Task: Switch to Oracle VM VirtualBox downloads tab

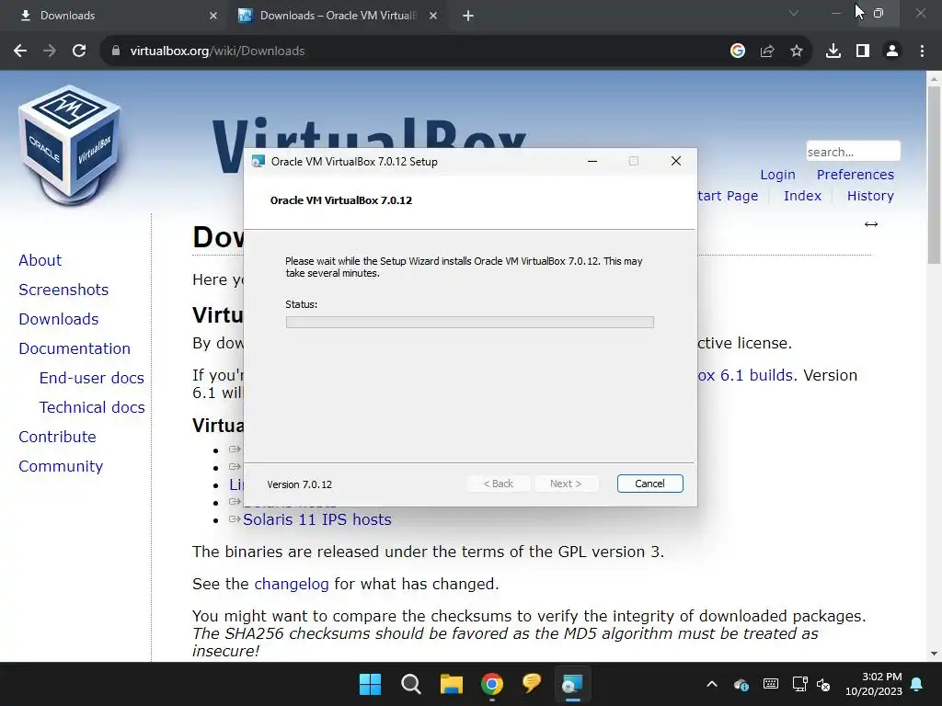Action: point(339,16)
